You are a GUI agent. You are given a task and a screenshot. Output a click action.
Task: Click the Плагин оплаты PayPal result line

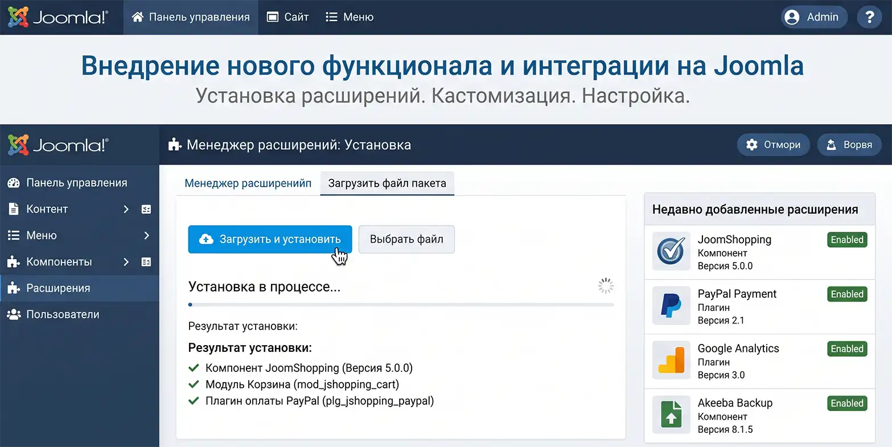coord(320,401)
